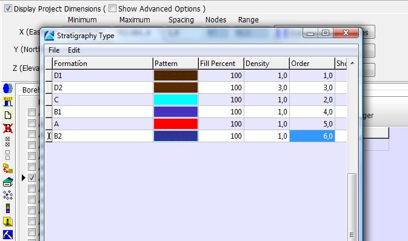
Task: Click the new blank document icon
Action: coord(8,115)
